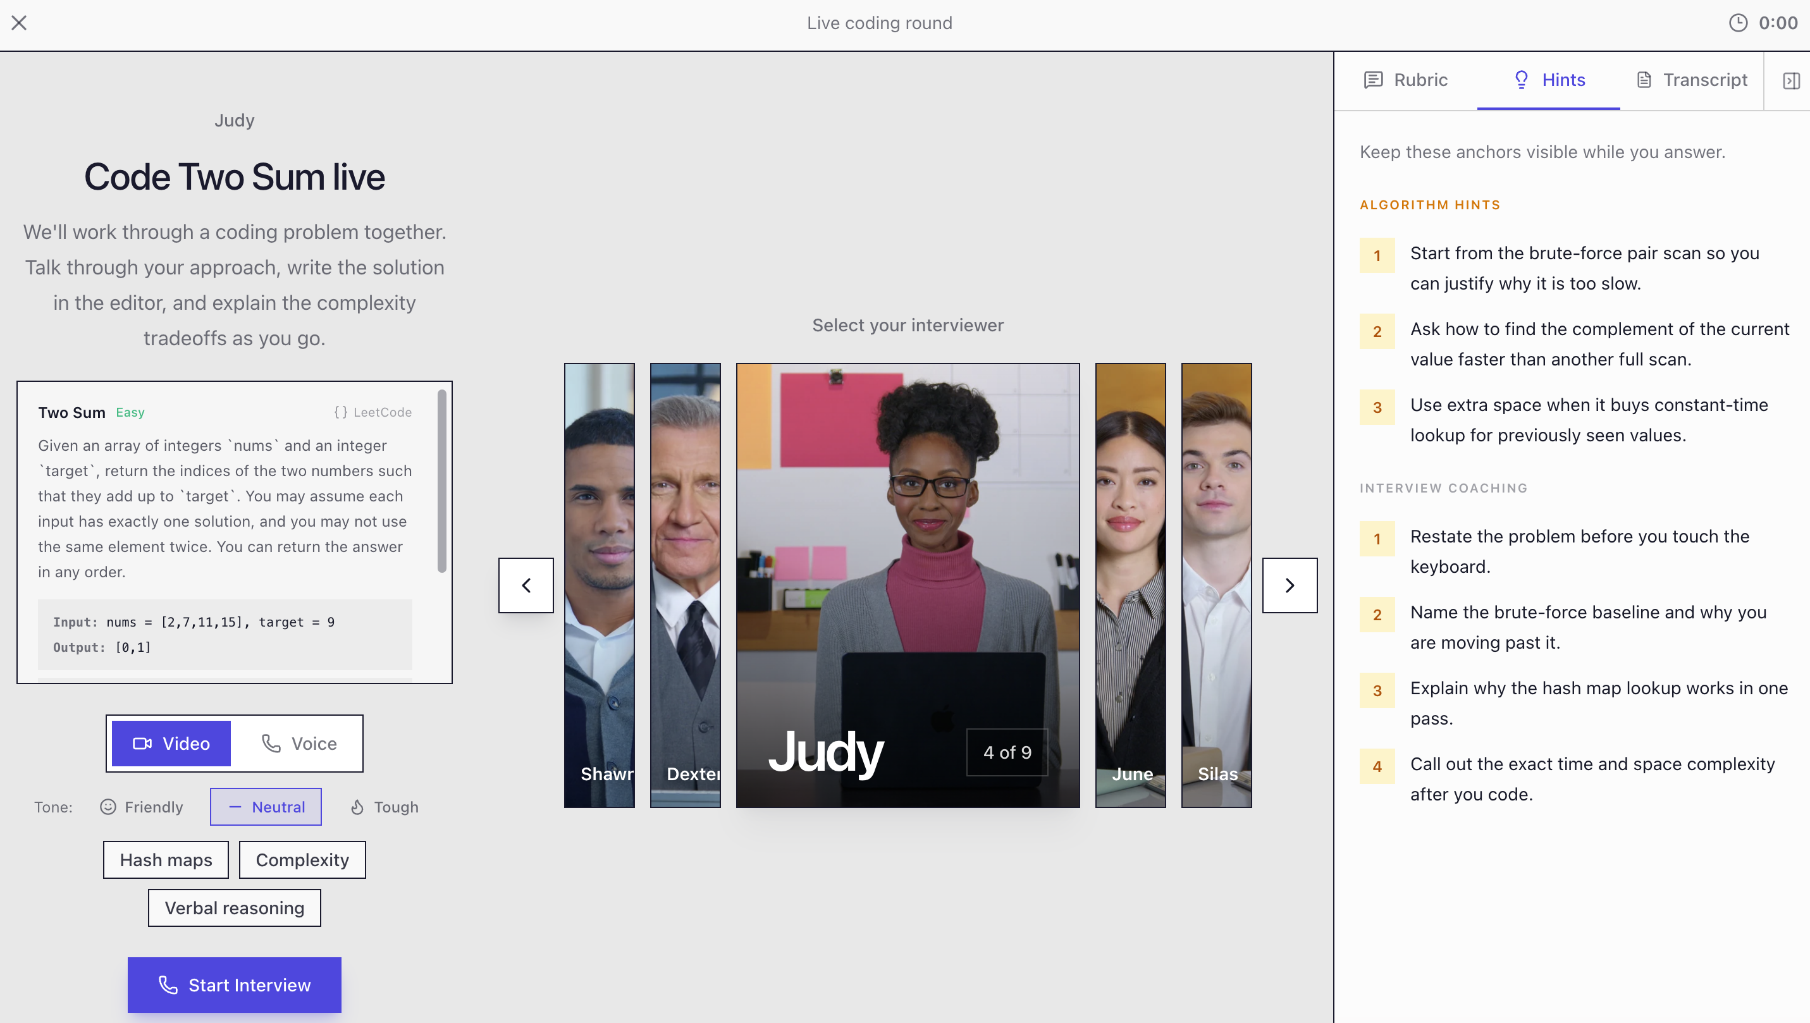Set tone to Neutral
Image resolution: width=1810 pixels, height=1023 pixels.
tap(266, 807)
